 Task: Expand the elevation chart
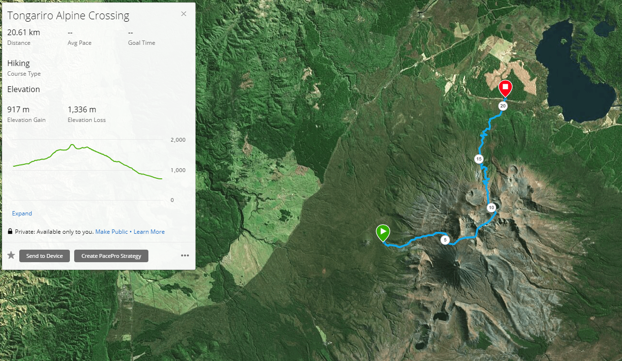pos(22,214)
